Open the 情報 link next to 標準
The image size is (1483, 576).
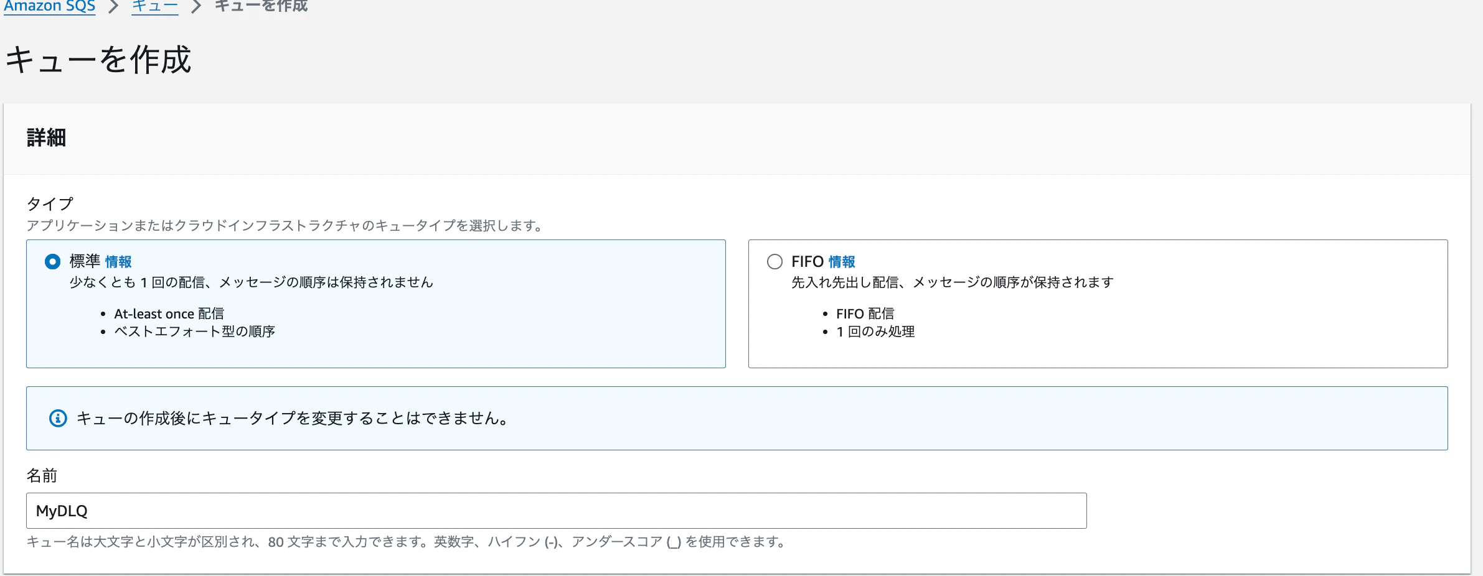(x=118, y=262)
